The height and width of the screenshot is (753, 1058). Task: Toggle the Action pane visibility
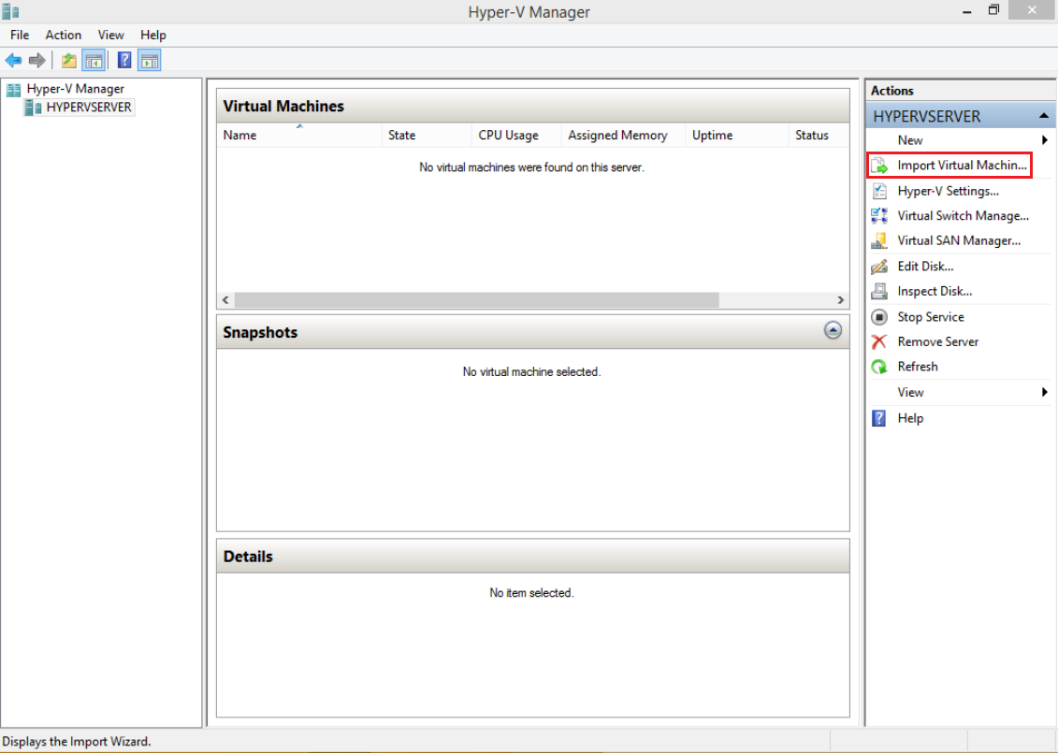pos(150,60)
